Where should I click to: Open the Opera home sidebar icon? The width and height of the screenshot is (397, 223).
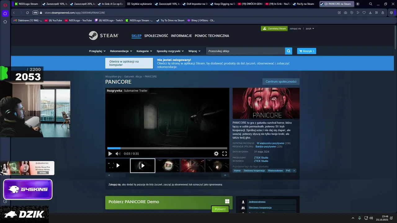pos(5,13)
